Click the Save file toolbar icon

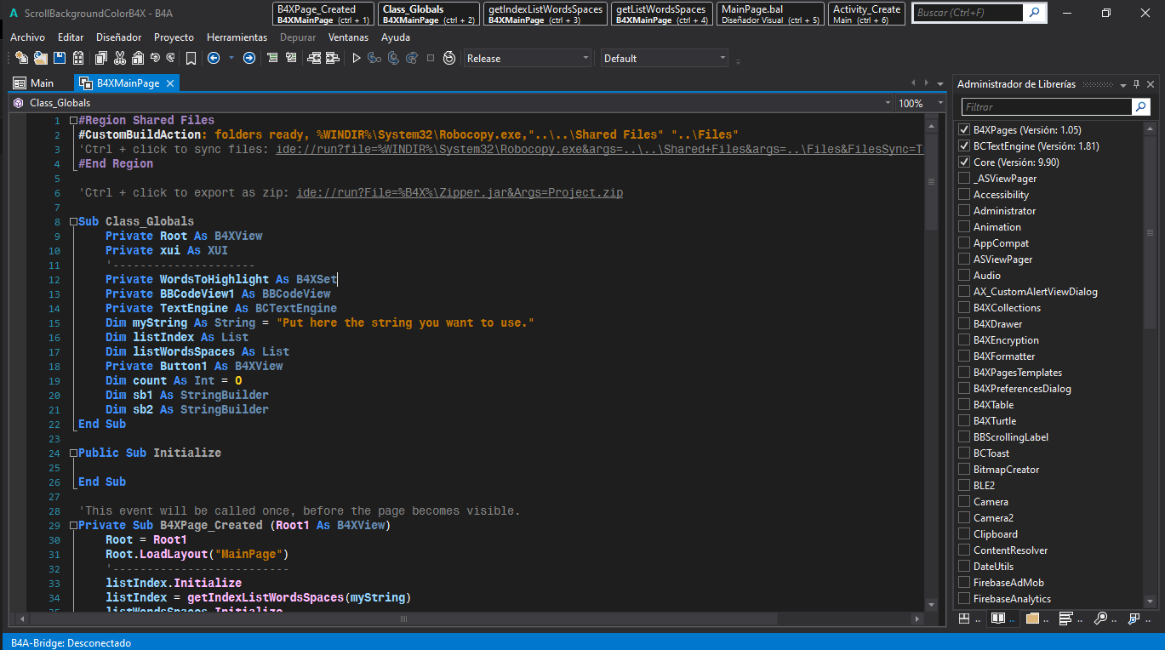[60, 58]
